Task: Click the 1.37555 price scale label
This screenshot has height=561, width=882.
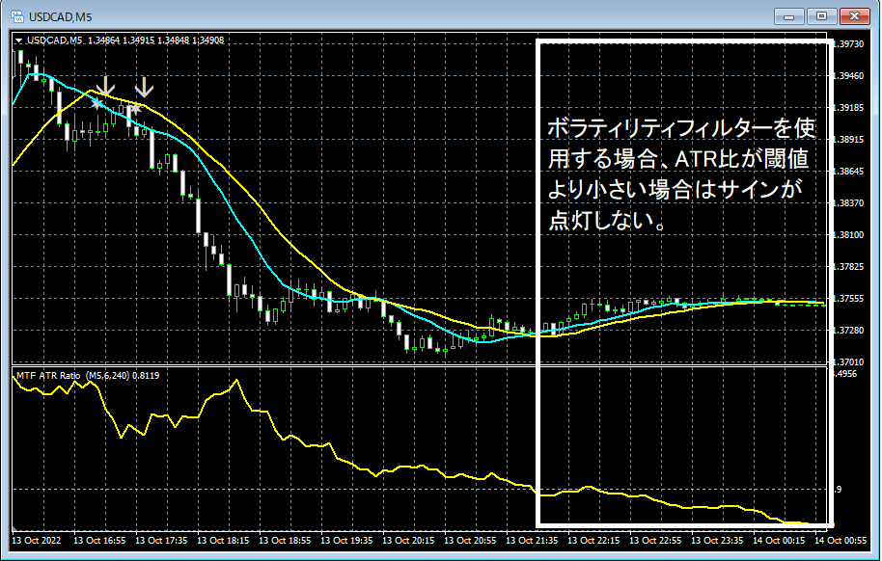Action: point(850,299)
